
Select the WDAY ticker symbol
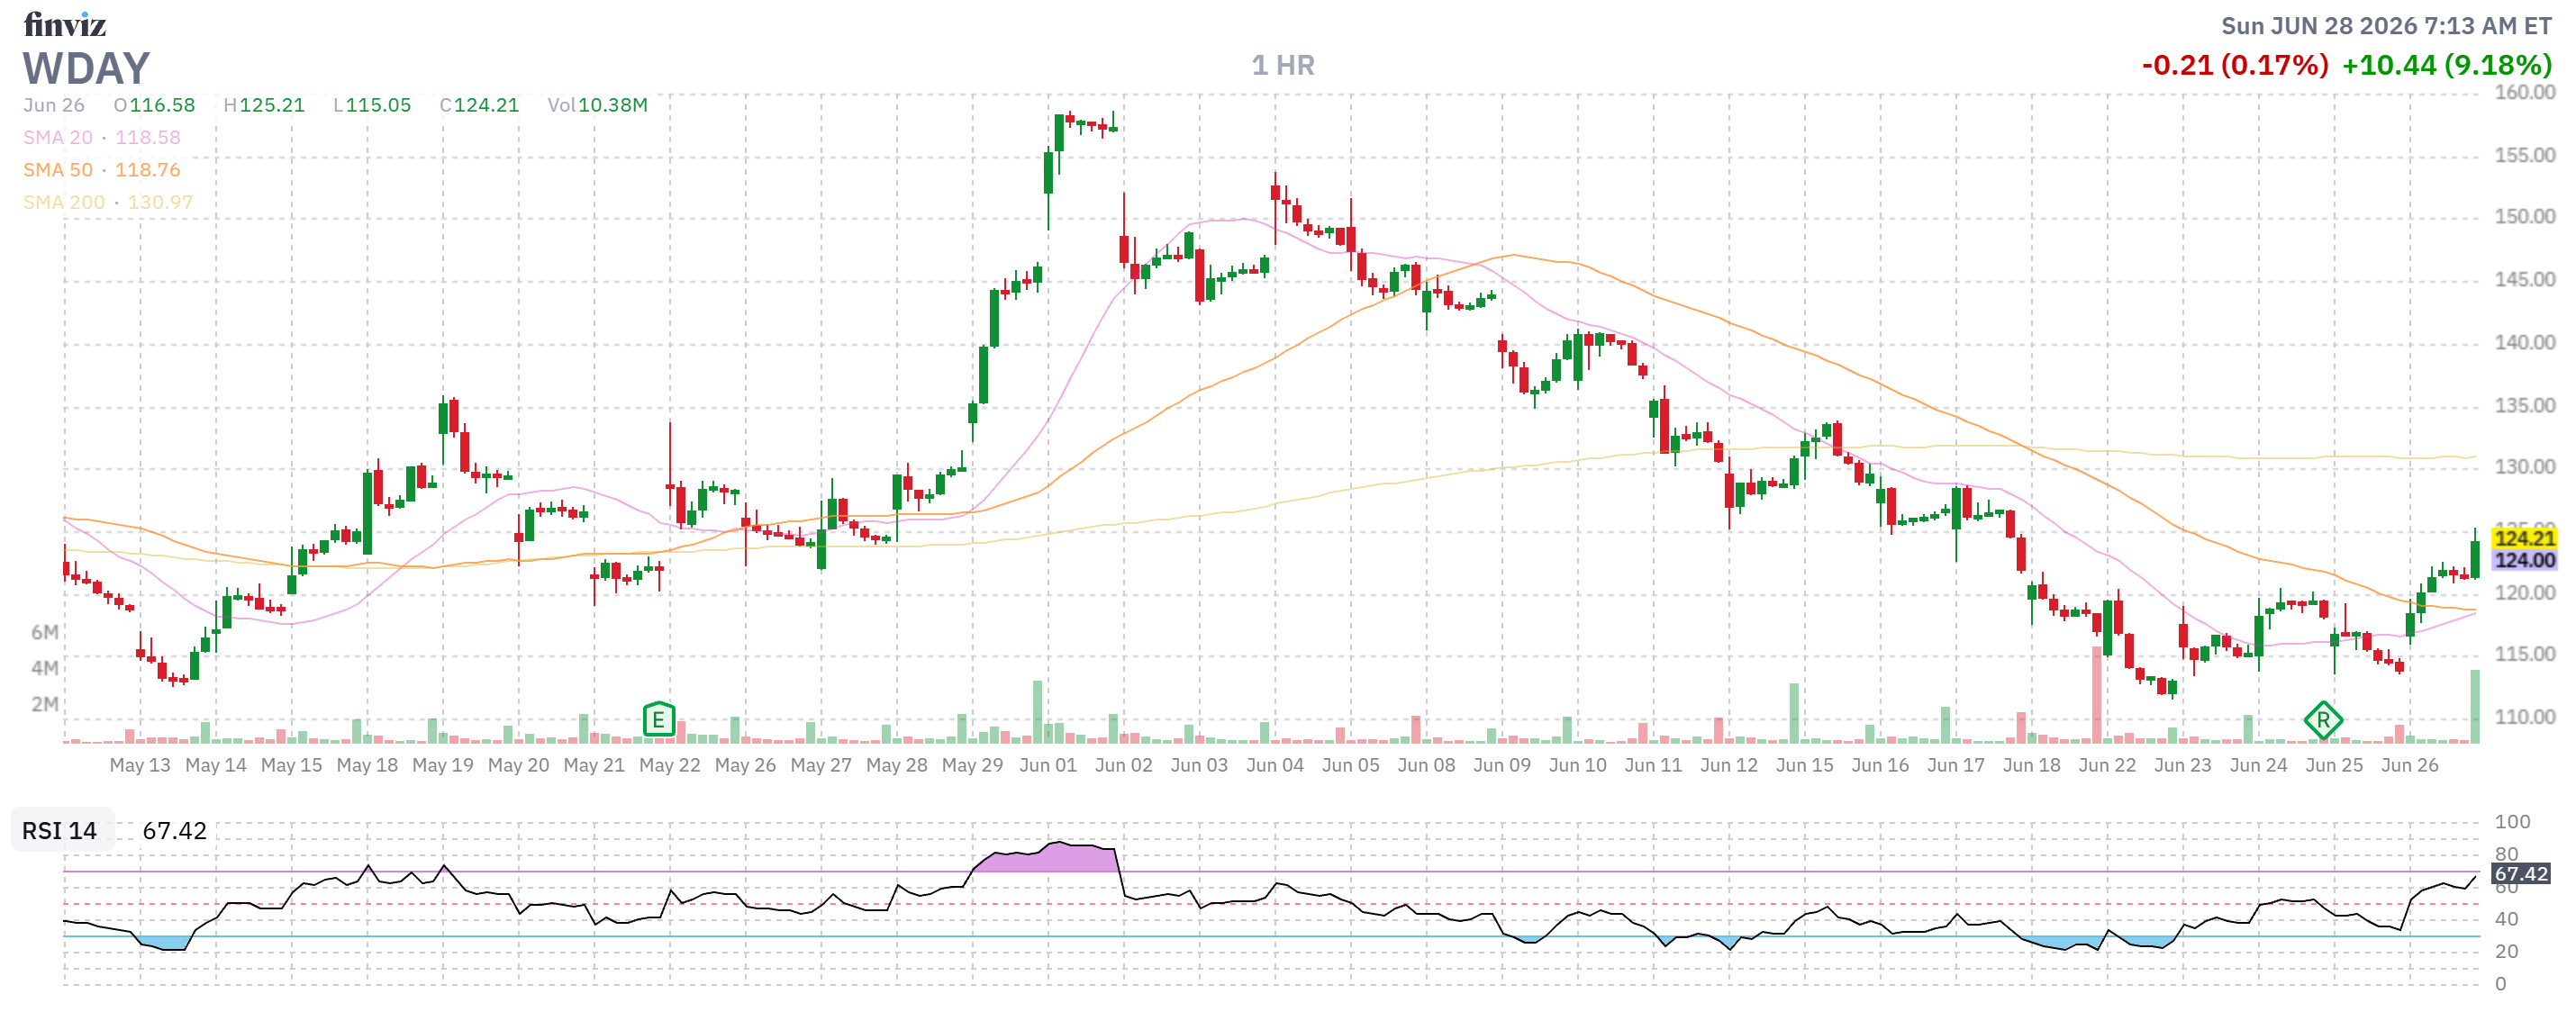[x=87, y=68]
